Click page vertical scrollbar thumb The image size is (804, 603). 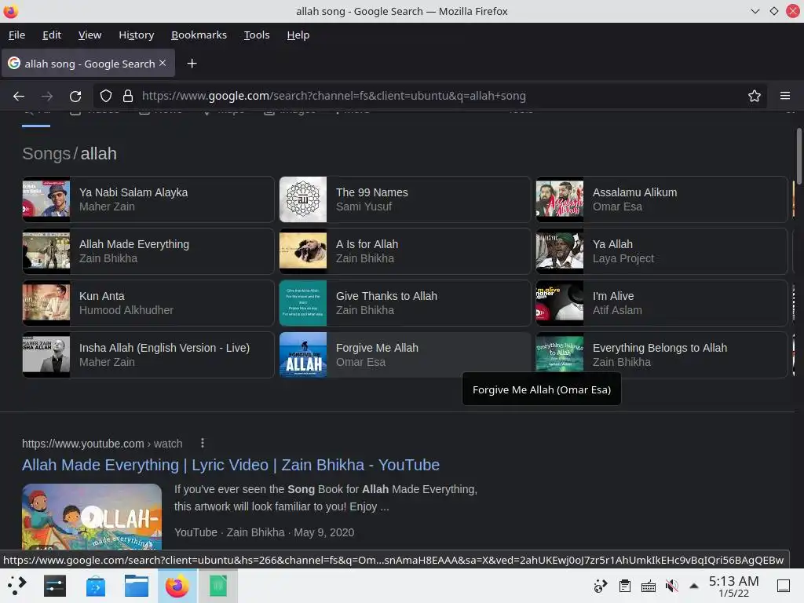point(799,155)
